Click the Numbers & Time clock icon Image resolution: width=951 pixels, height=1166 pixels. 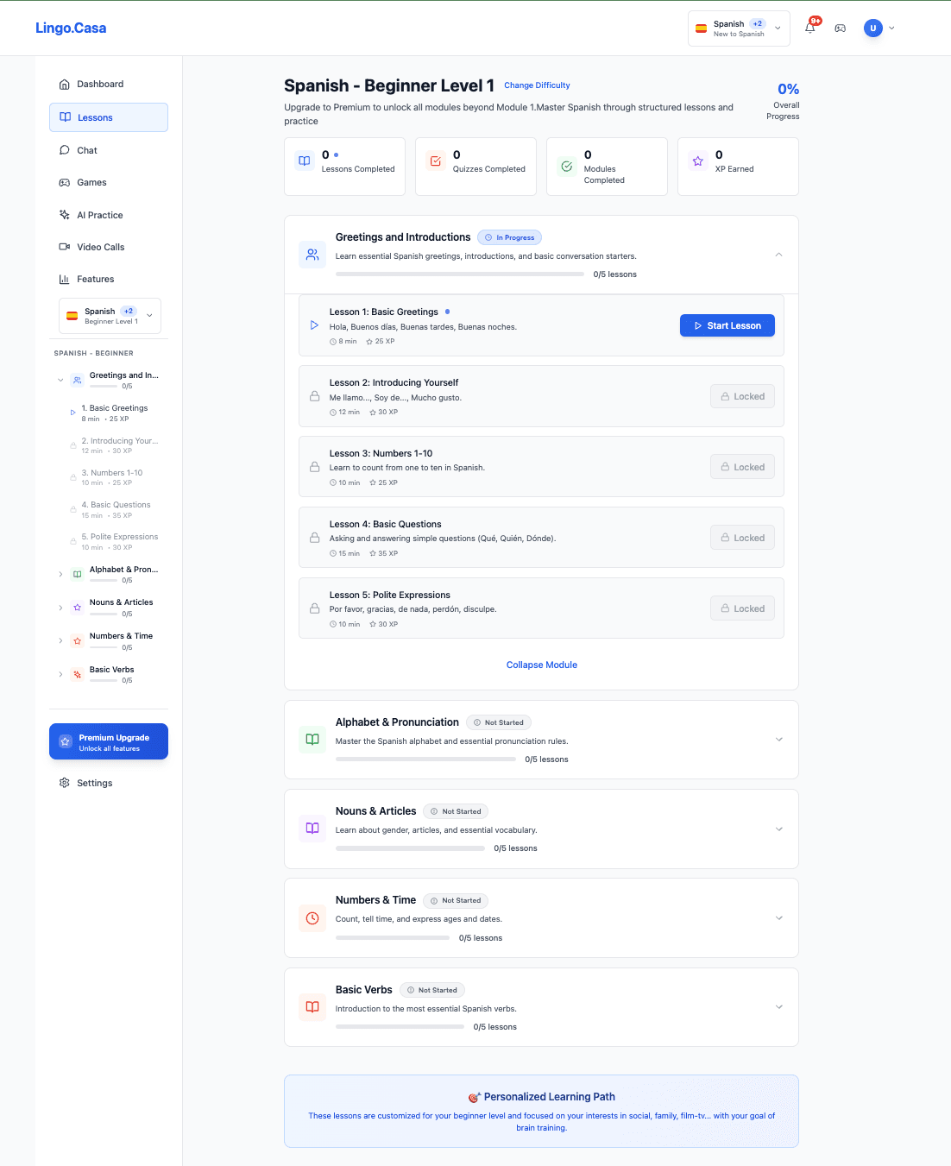(x=312, y=918)
